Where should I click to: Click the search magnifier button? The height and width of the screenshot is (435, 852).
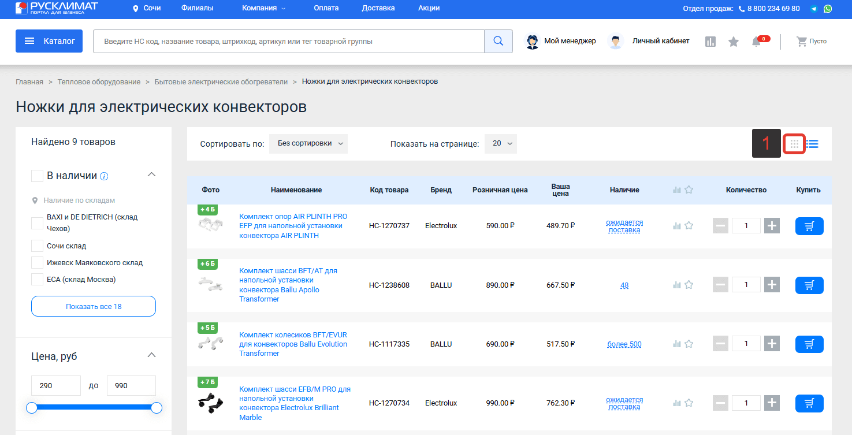[498, 41]
